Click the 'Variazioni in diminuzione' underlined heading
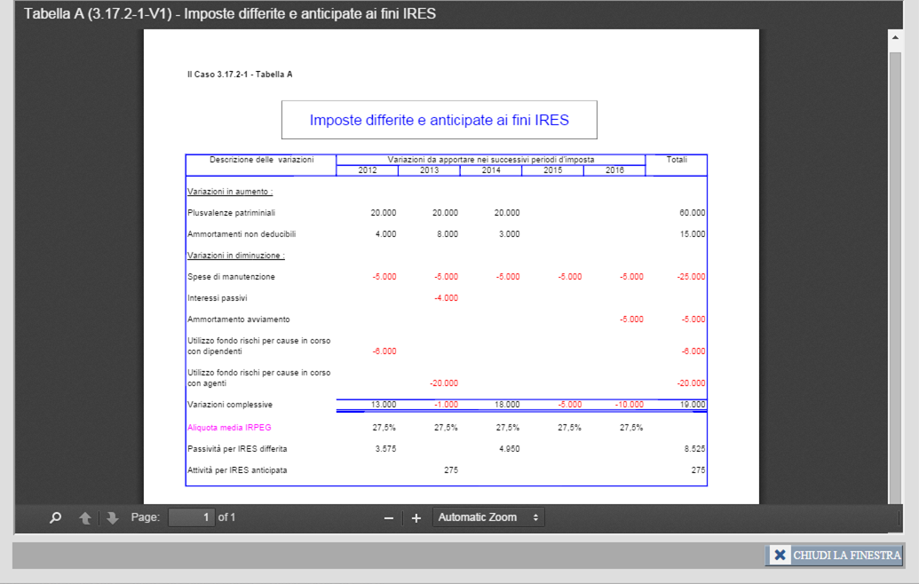Image resolution: width=919 pixels, height=584 pixels. pos(235,256)
